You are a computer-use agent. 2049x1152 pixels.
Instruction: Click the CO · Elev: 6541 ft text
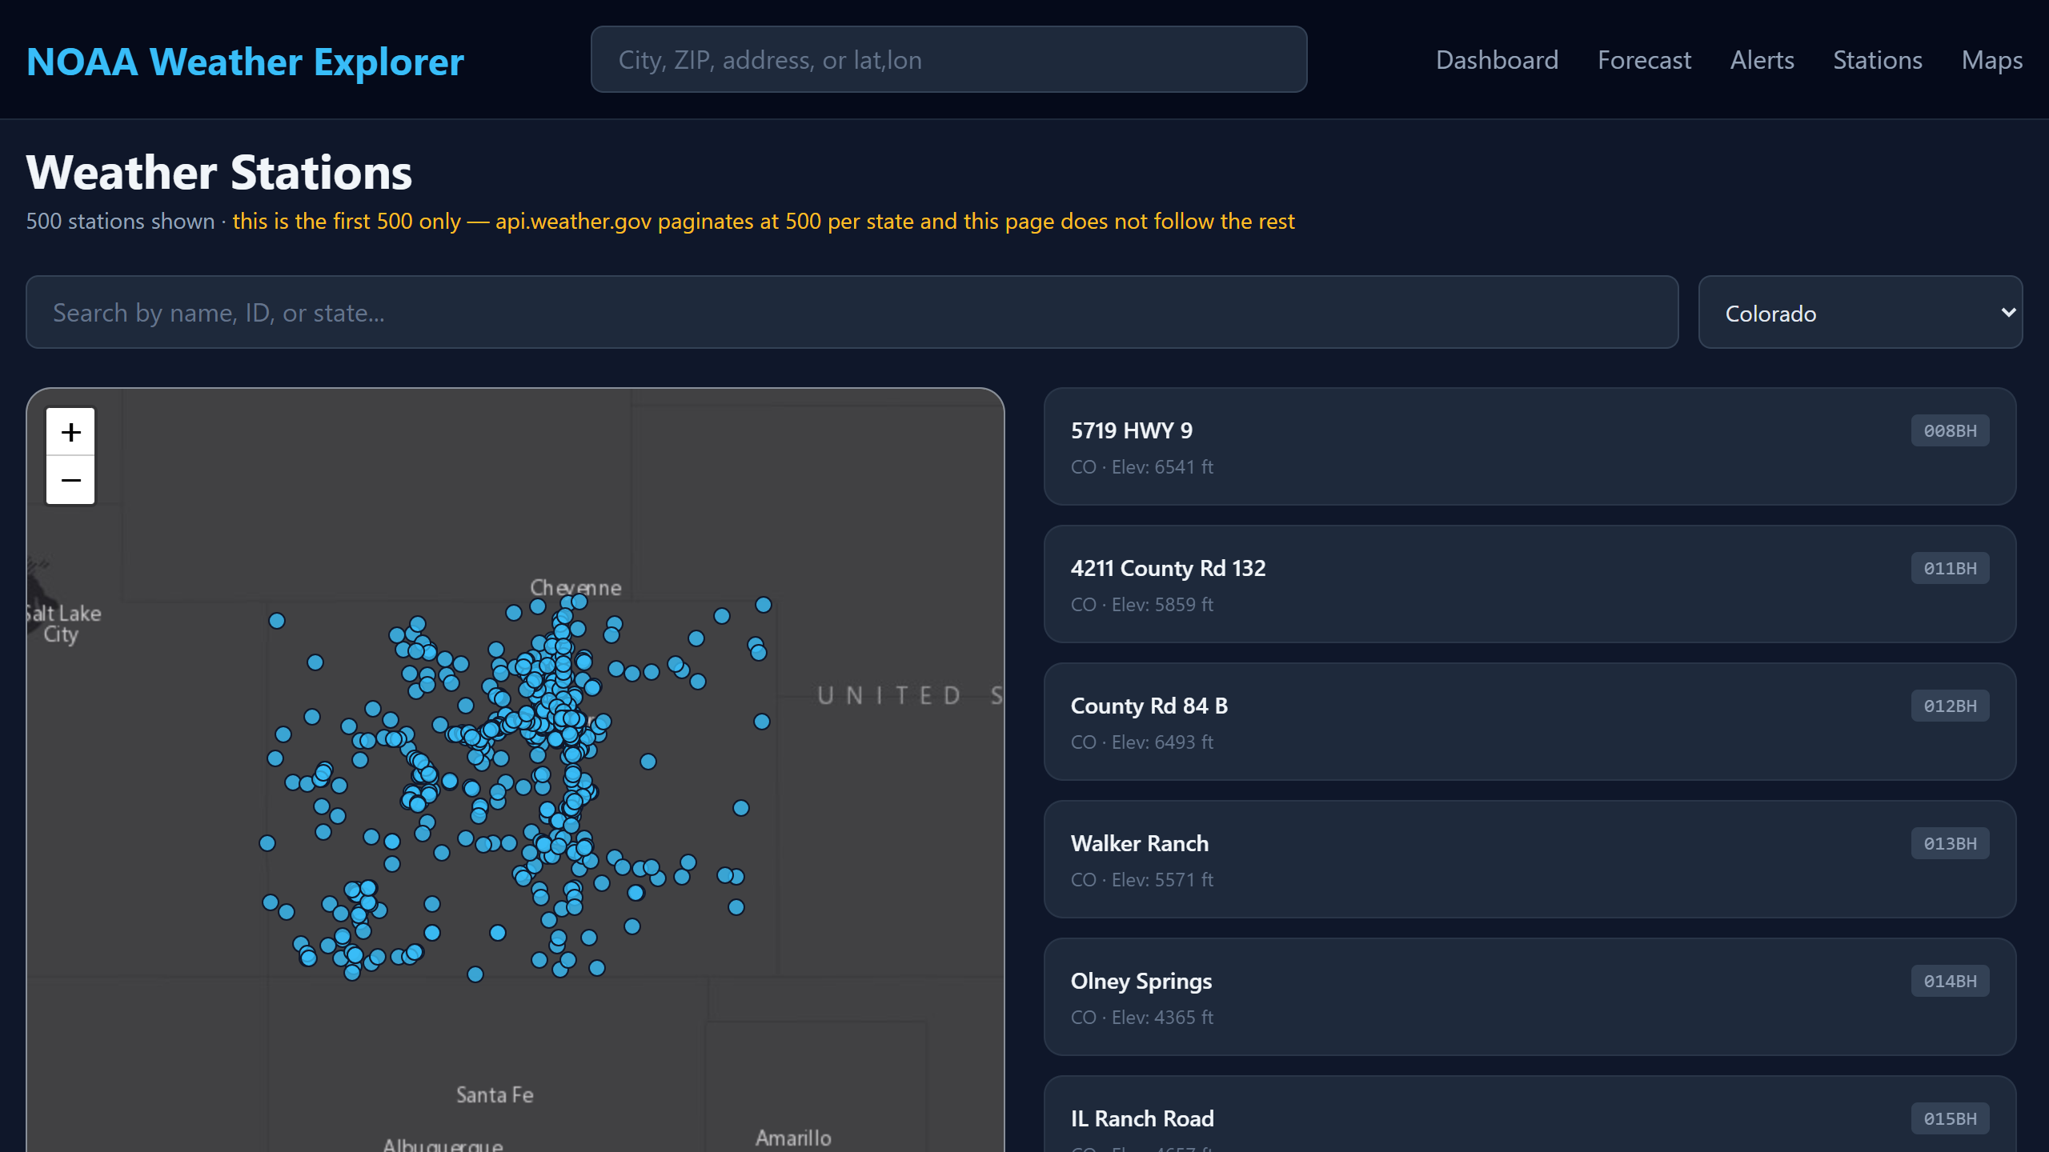click(x=1142, y=467)
